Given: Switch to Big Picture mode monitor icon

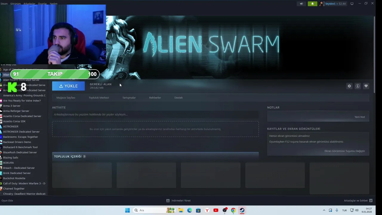Looking at the screenshot, I should point(352,4).
